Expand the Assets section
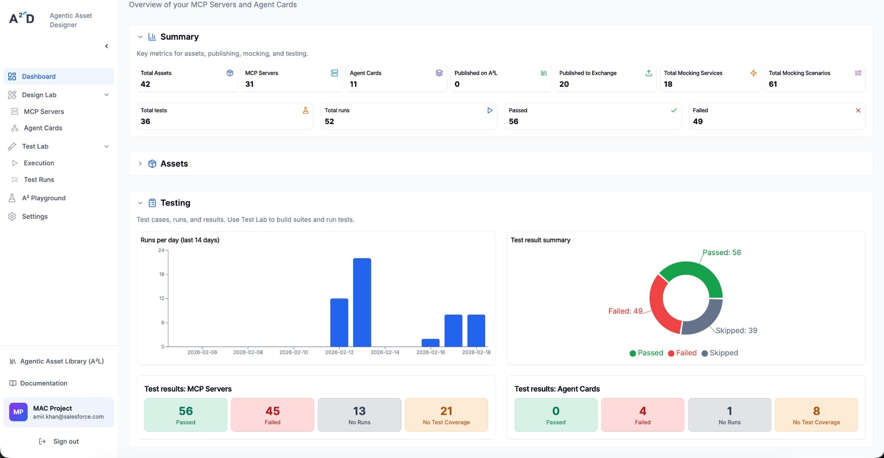 (x=140, y=164)
